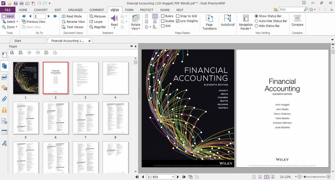Open the FILE menu

[8, 10]
